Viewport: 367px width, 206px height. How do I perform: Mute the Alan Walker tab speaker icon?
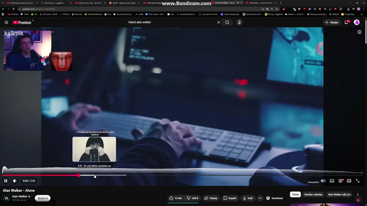238,3
